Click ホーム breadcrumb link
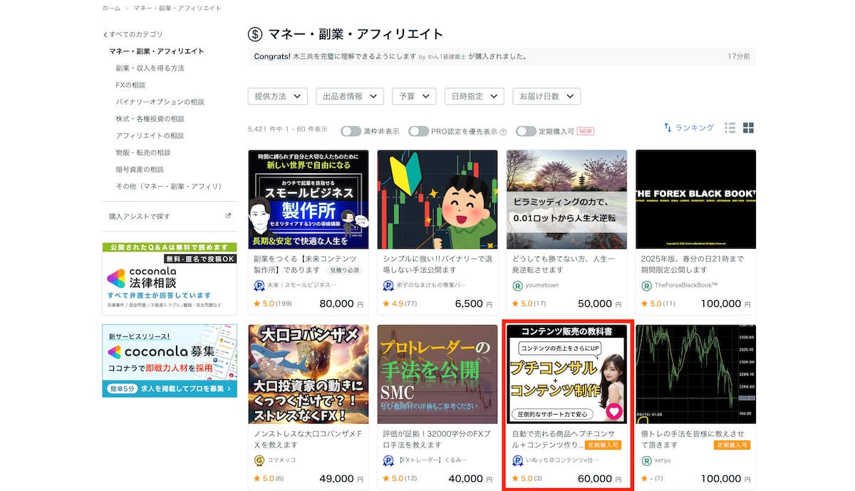The image size is (855, 491). [111, 8]
